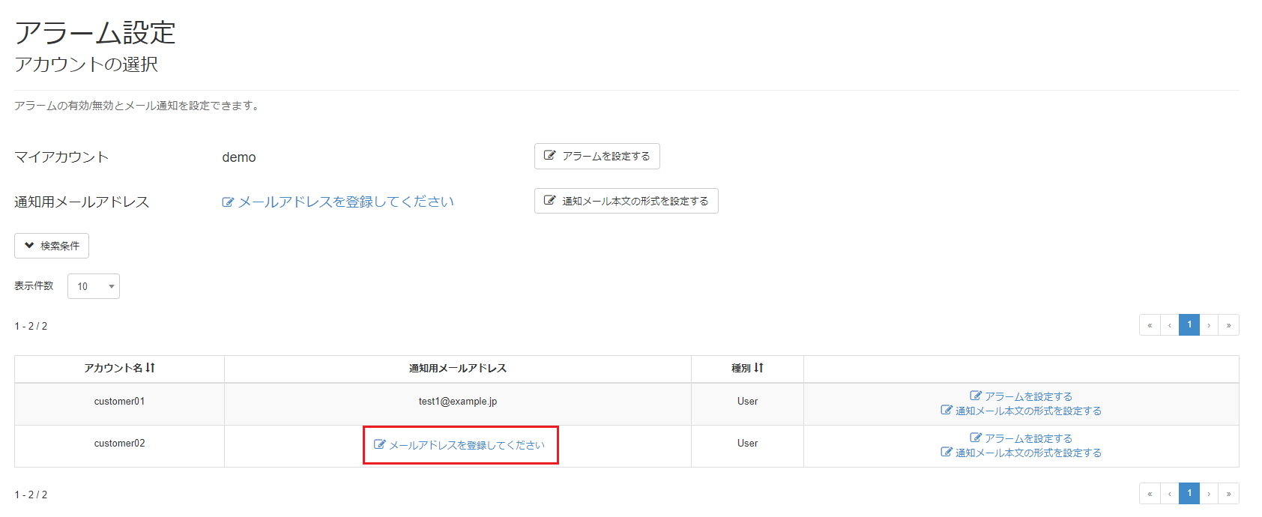Image resolution: width=1262 pixels, height=517 pixels.
Task: Click 通知メール本文の形式を設定する button next to 通知用メールアドレス
Action: [x=626, y=201]
